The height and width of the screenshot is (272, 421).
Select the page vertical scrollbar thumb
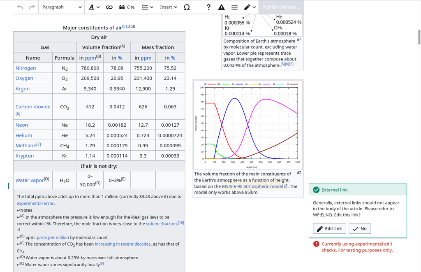pos(419,37)
